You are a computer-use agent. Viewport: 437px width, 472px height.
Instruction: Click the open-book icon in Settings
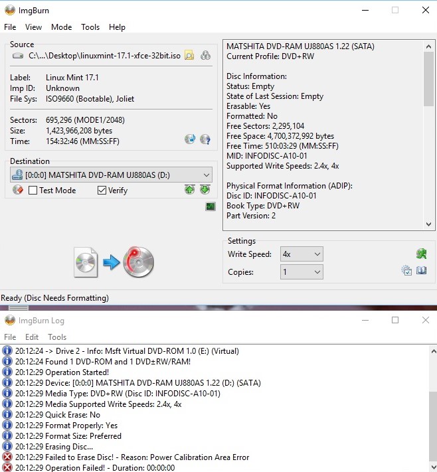(x=421, y=270)
